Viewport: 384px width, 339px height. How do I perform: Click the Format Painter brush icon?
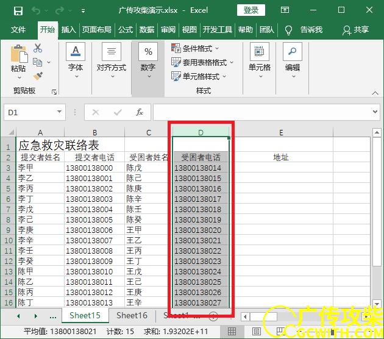(x=38, y=76)
